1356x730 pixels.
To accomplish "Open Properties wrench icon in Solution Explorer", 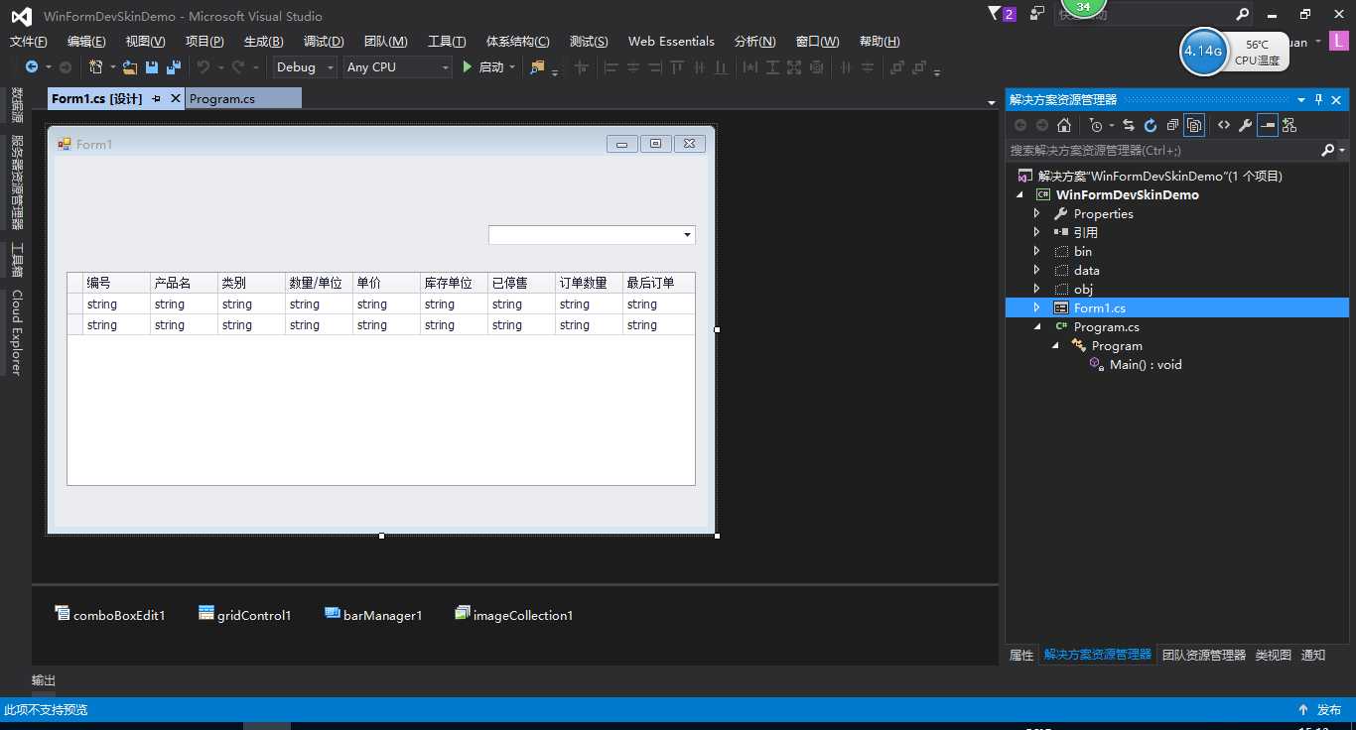I will [1245, 125].
